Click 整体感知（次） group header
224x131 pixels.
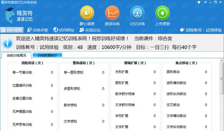click(84, 63)
